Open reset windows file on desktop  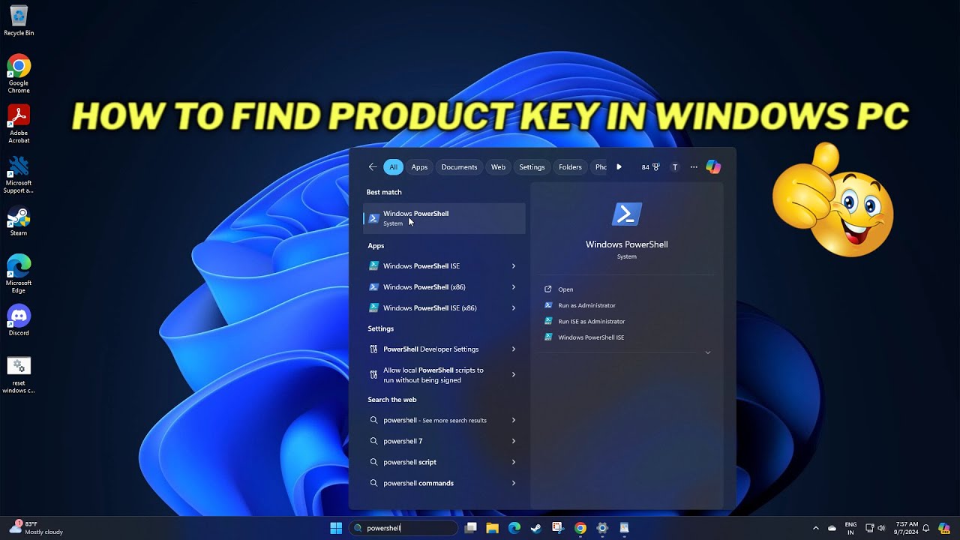click(x=19, y=375)
